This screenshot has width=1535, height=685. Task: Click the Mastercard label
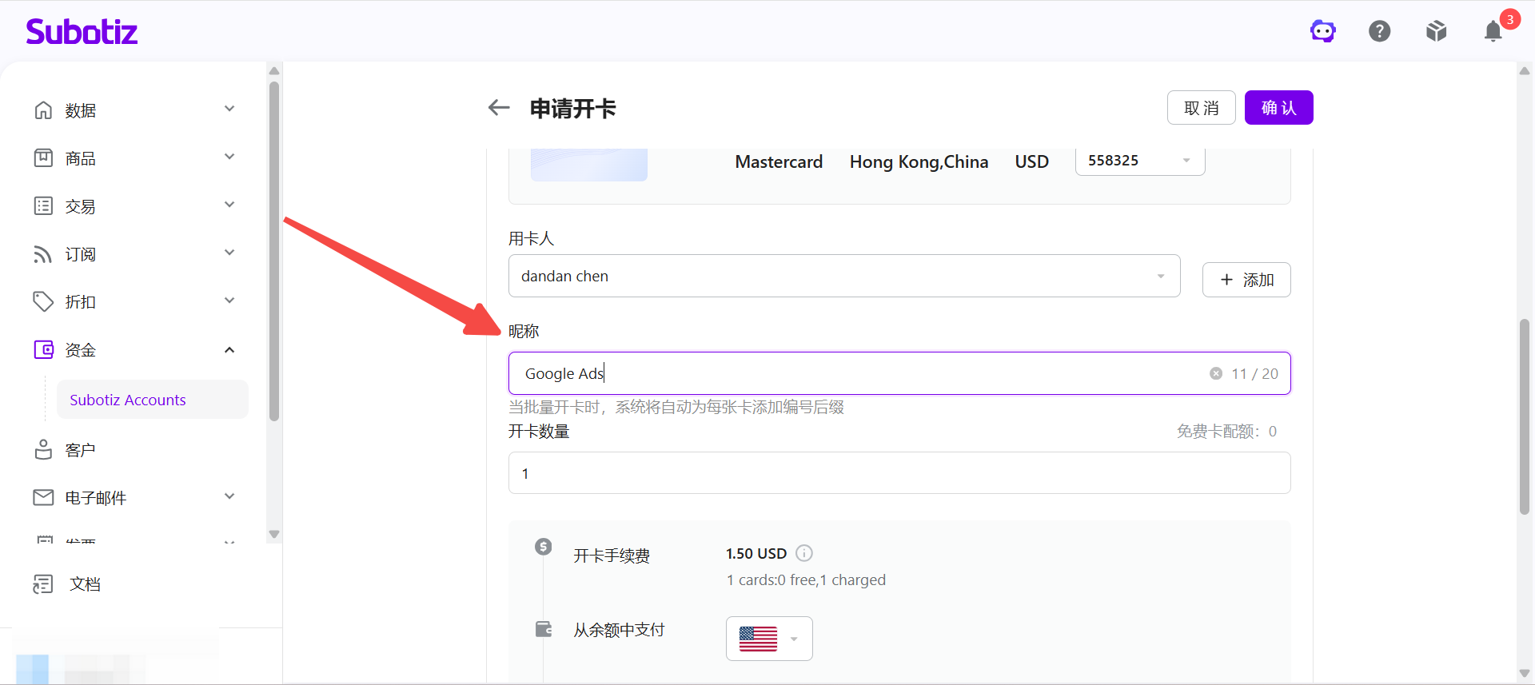point(779,161)
